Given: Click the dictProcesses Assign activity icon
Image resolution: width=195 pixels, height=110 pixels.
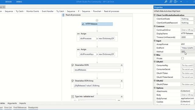Looking at the screenshot, I should pos(78,34).
